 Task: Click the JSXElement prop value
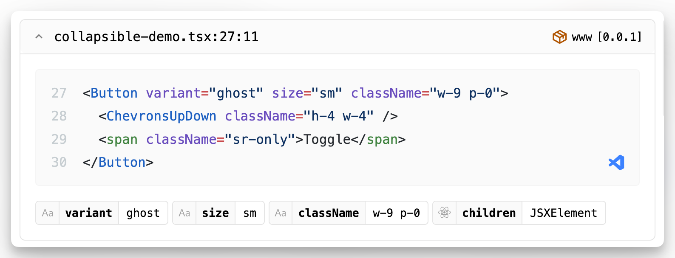coord(564,213)
